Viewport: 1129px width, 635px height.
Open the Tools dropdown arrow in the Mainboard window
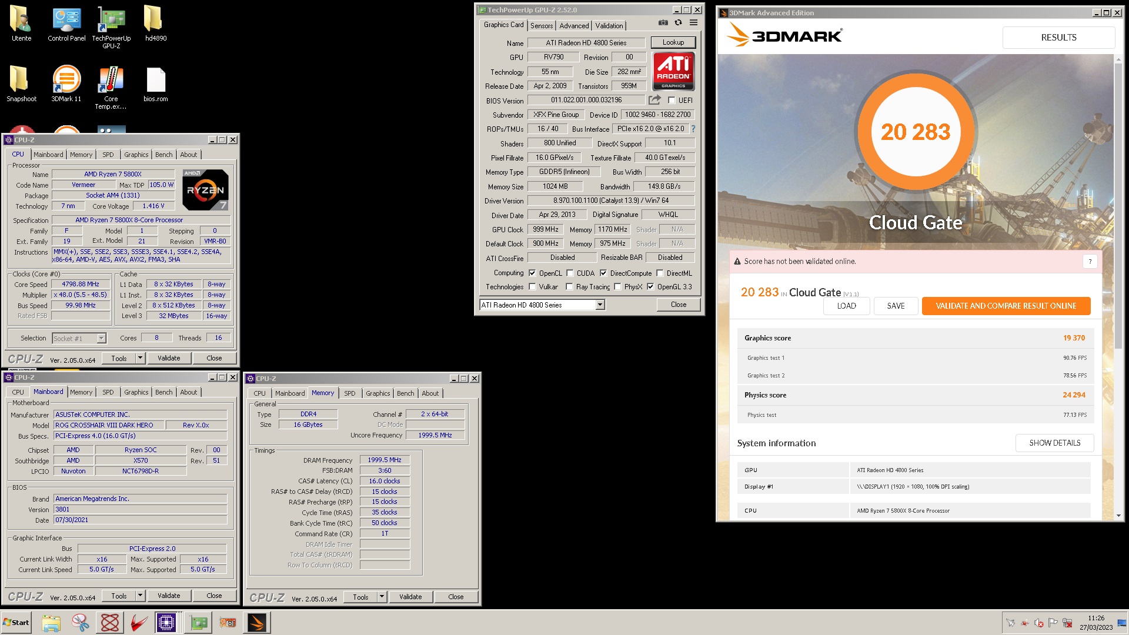[x=140, y=596]
